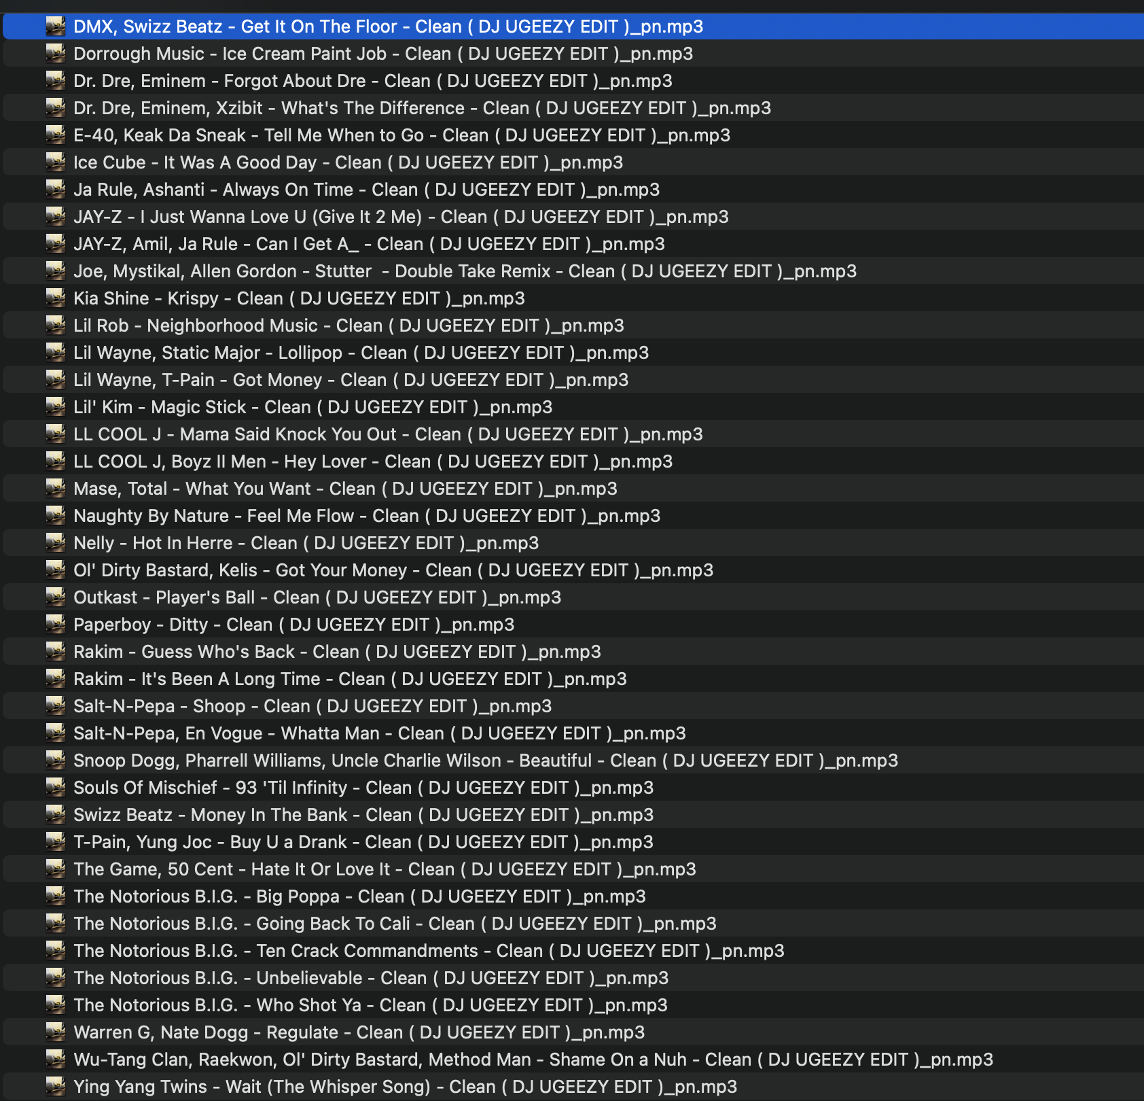Choose The Game Hate It Or Love It

click(x=385, y=869)
